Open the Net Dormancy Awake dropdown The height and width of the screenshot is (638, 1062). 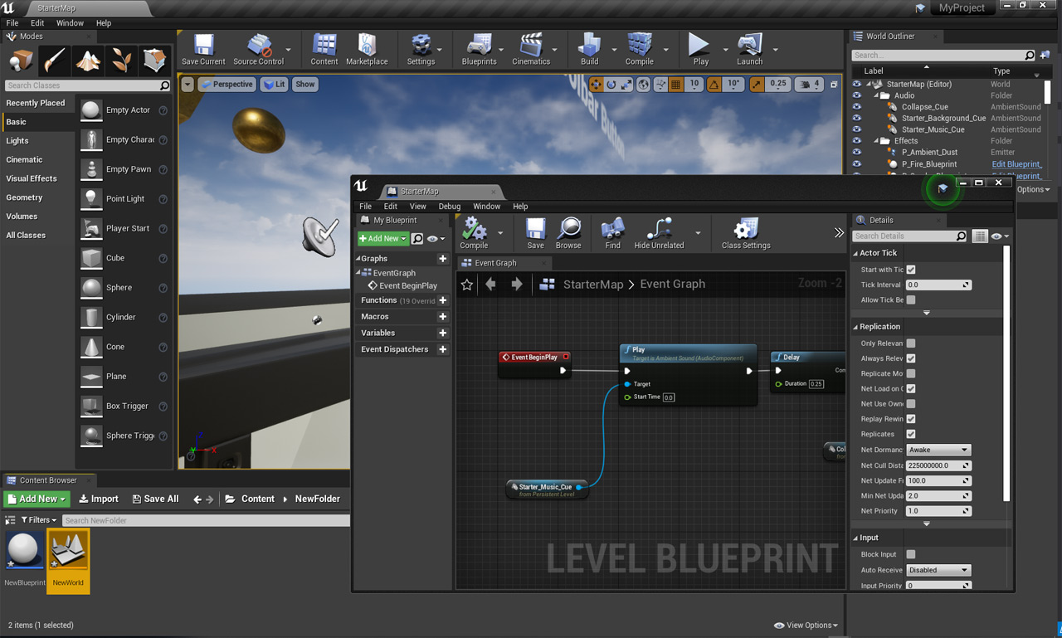[x=938, y=450]
